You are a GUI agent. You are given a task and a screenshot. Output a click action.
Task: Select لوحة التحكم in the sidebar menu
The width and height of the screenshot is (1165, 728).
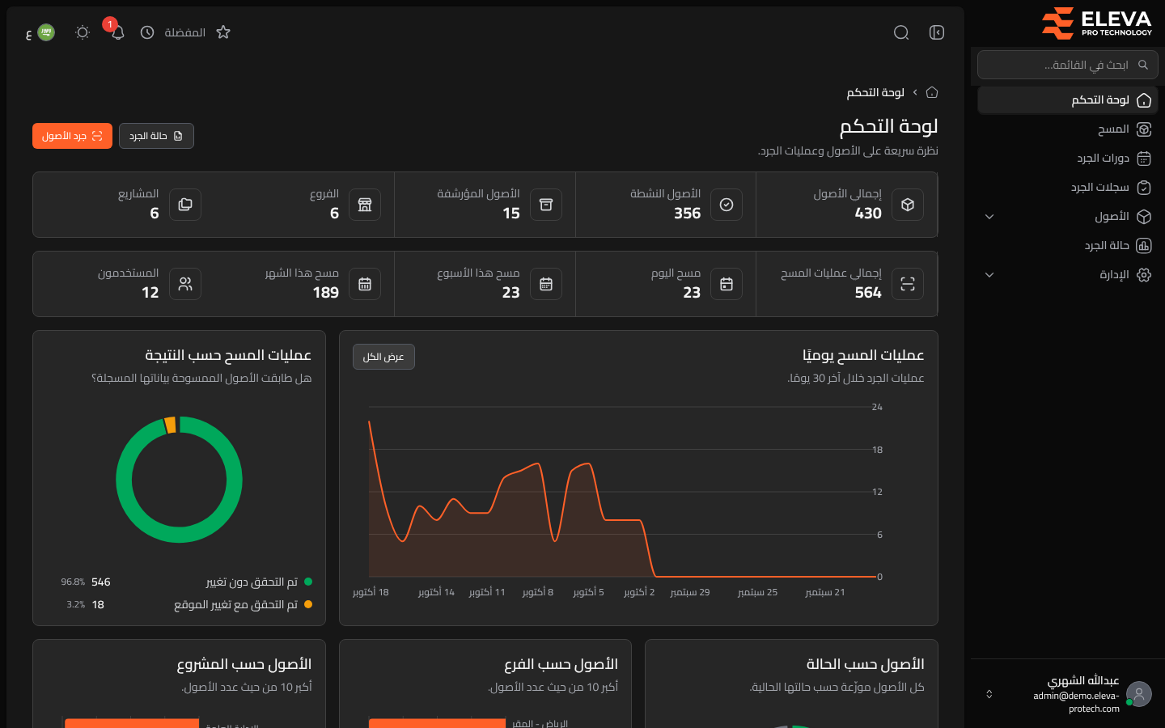pyautogui.click(x=1068, y=100)
